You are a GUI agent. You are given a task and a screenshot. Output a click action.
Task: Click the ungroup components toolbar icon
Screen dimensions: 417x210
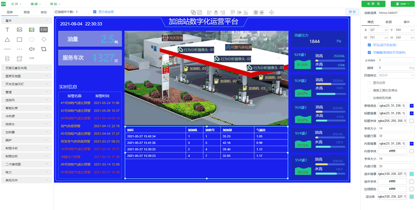tap(199, 12)
